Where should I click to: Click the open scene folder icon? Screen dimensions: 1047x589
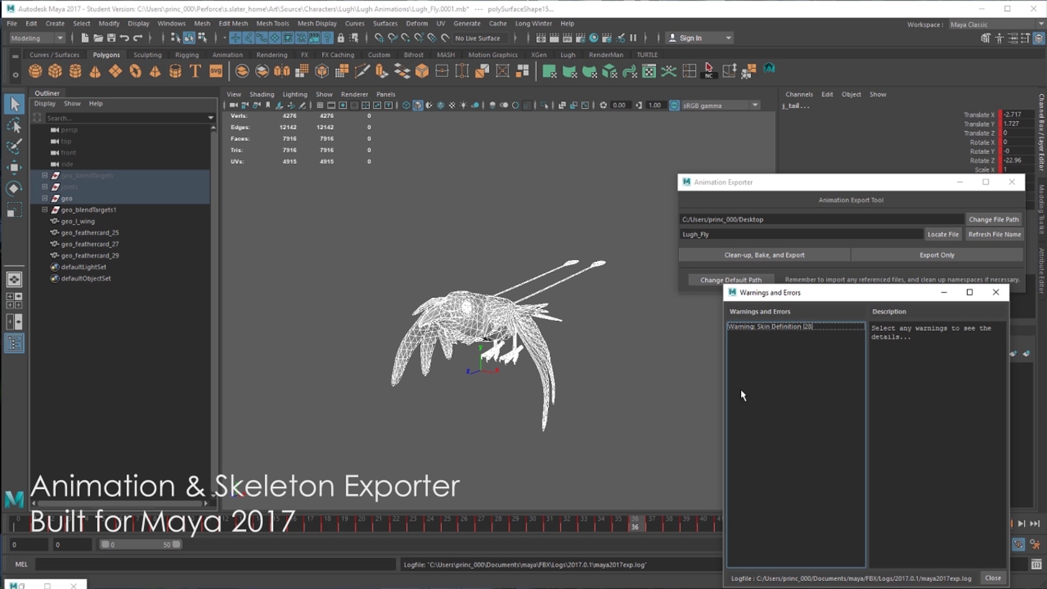(x=98, y=38)
